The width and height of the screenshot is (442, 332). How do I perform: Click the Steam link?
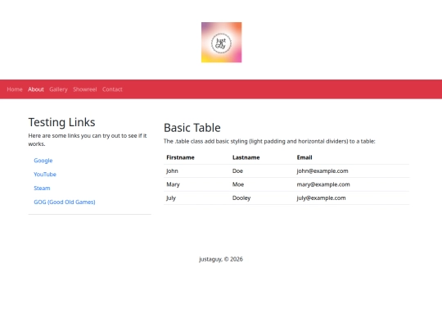42,188
